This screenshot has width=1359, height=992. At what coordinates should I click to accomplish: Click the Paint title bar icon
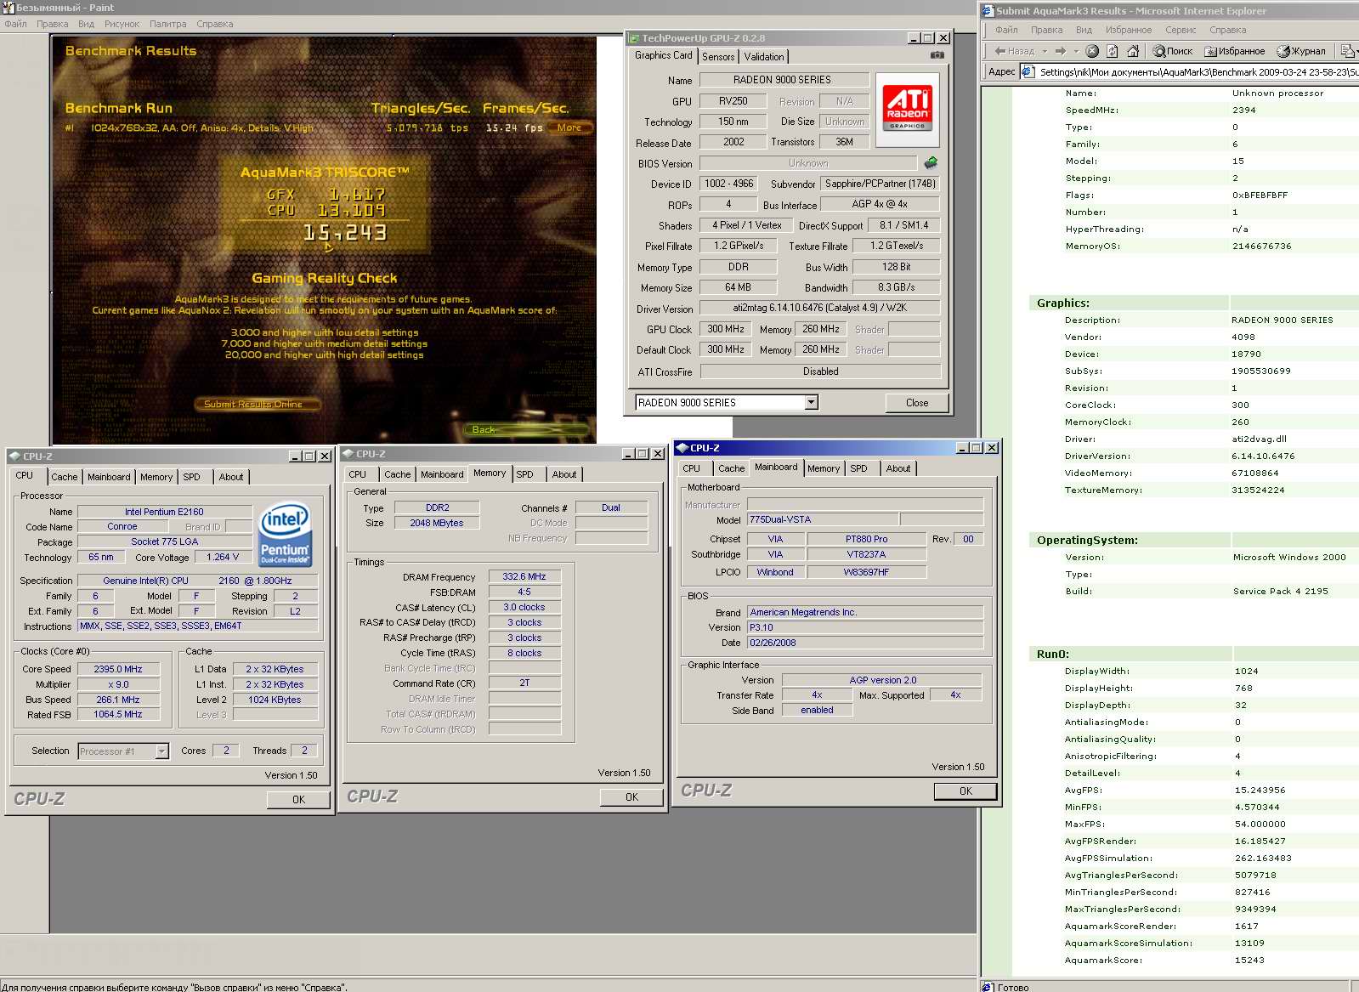8,8
